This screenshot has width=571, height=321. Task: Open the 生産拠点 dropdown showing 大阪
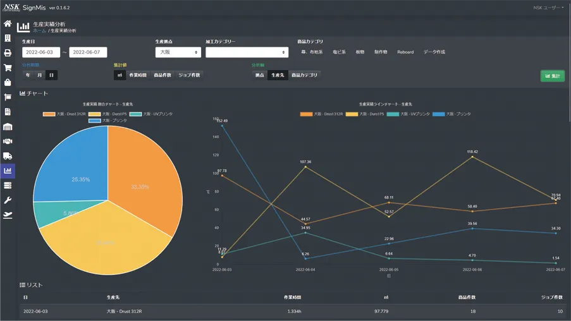[178, 52]
